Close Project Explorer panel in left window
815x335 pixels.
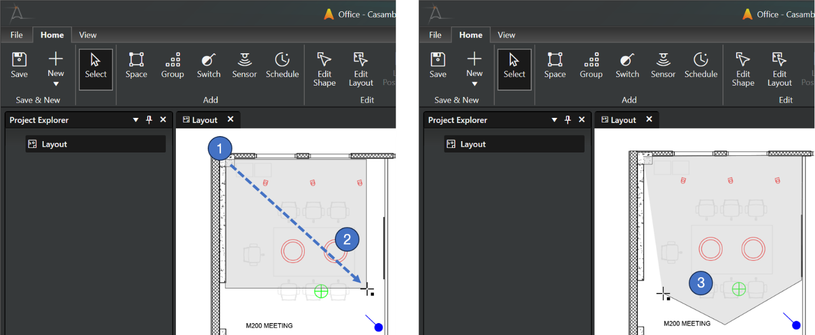click(x=163, y=120)
